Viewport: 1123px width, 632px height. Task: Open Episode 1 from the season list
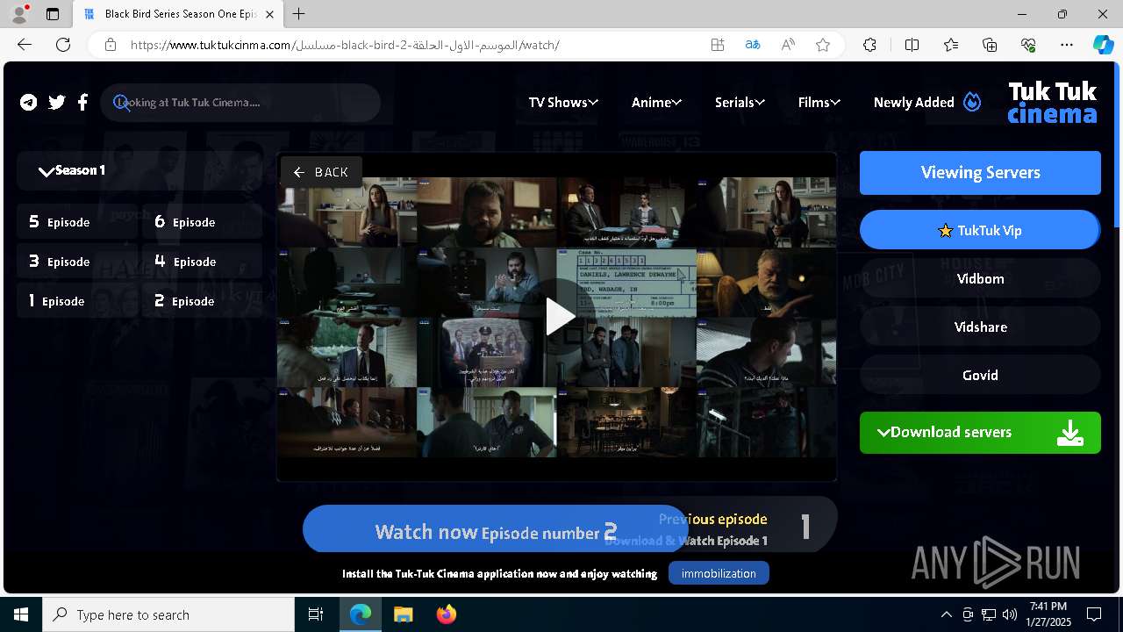[x=77, y=301]
